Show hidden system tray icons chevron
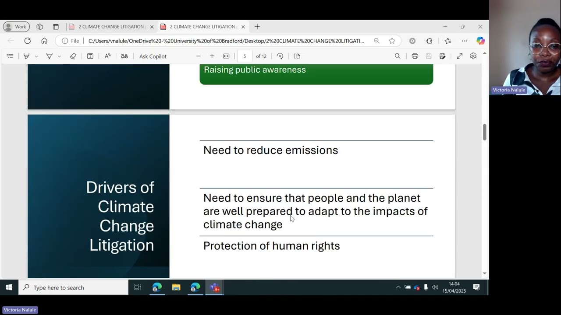Screen dimensions: 561x315 [398, 287]
